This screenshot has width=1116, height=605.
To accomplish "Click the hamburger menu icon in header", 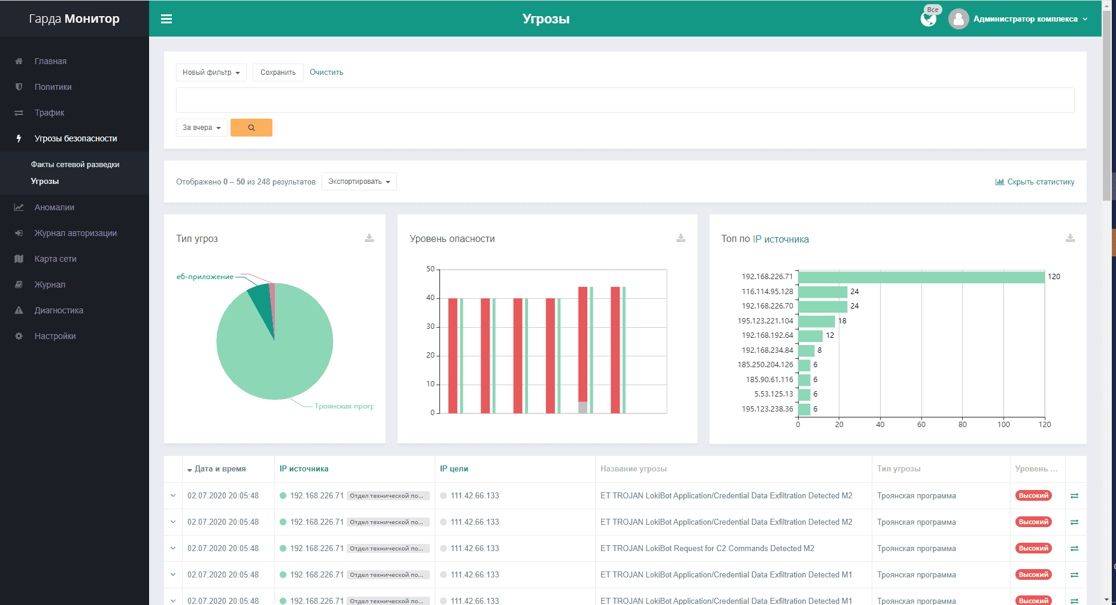I will point(166,19).
